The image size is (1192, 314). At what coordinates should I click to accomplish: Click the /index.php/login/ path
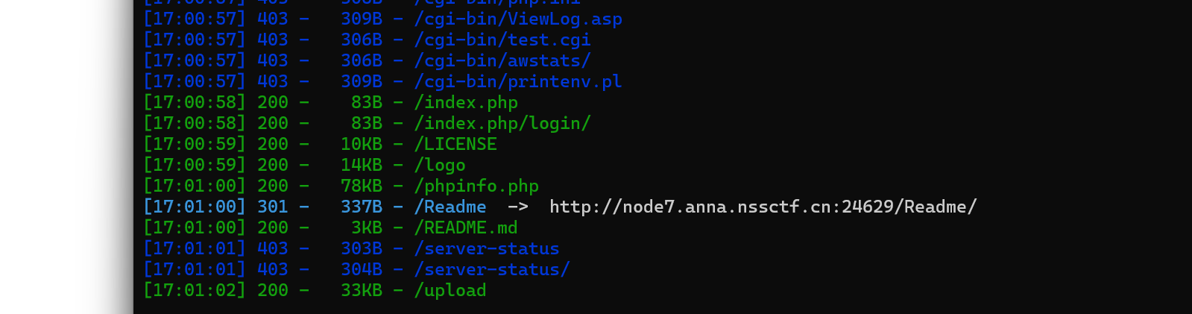click(x=502, y=124)
